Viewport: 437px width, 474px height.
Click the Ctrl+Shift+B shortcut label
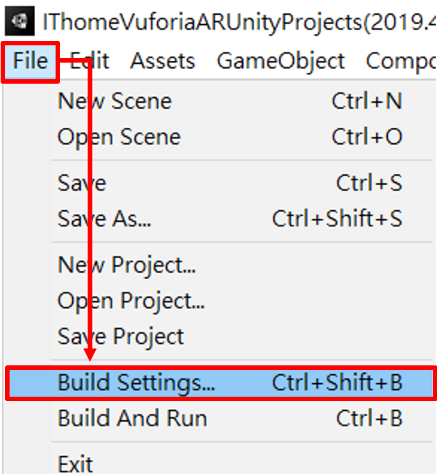(337, 382)
